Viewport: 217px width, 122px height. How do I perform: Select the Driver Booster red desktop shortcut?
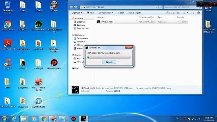(54, 64)
